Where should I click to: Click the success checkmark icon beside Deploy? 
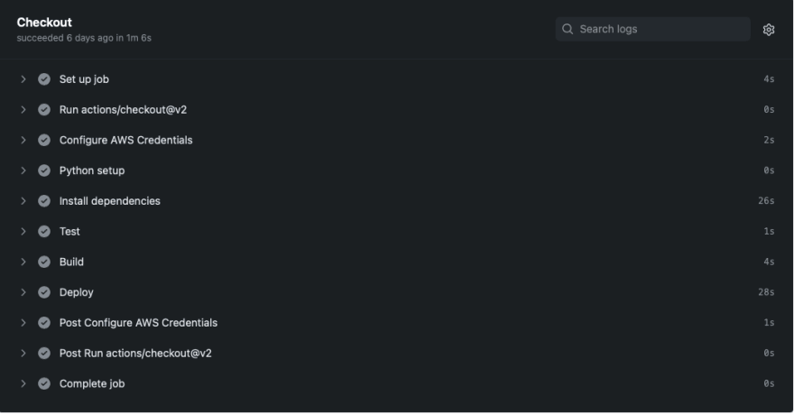click(44, 292)
